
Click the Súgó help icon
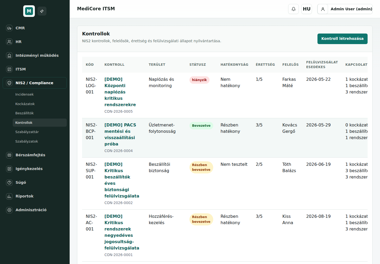tap(9, 182)
